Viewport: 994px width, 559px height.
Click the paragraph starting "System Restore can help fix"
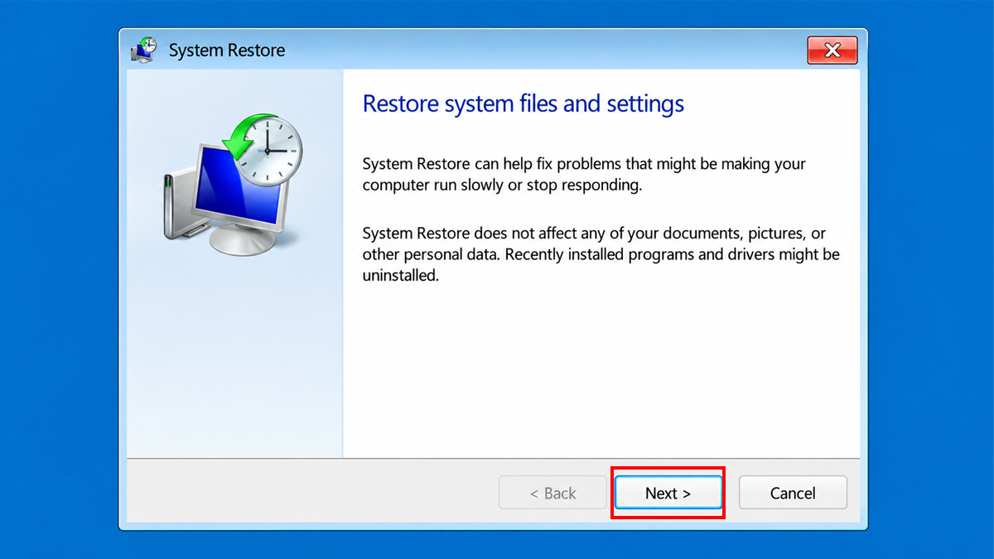(x=585, y=175)
